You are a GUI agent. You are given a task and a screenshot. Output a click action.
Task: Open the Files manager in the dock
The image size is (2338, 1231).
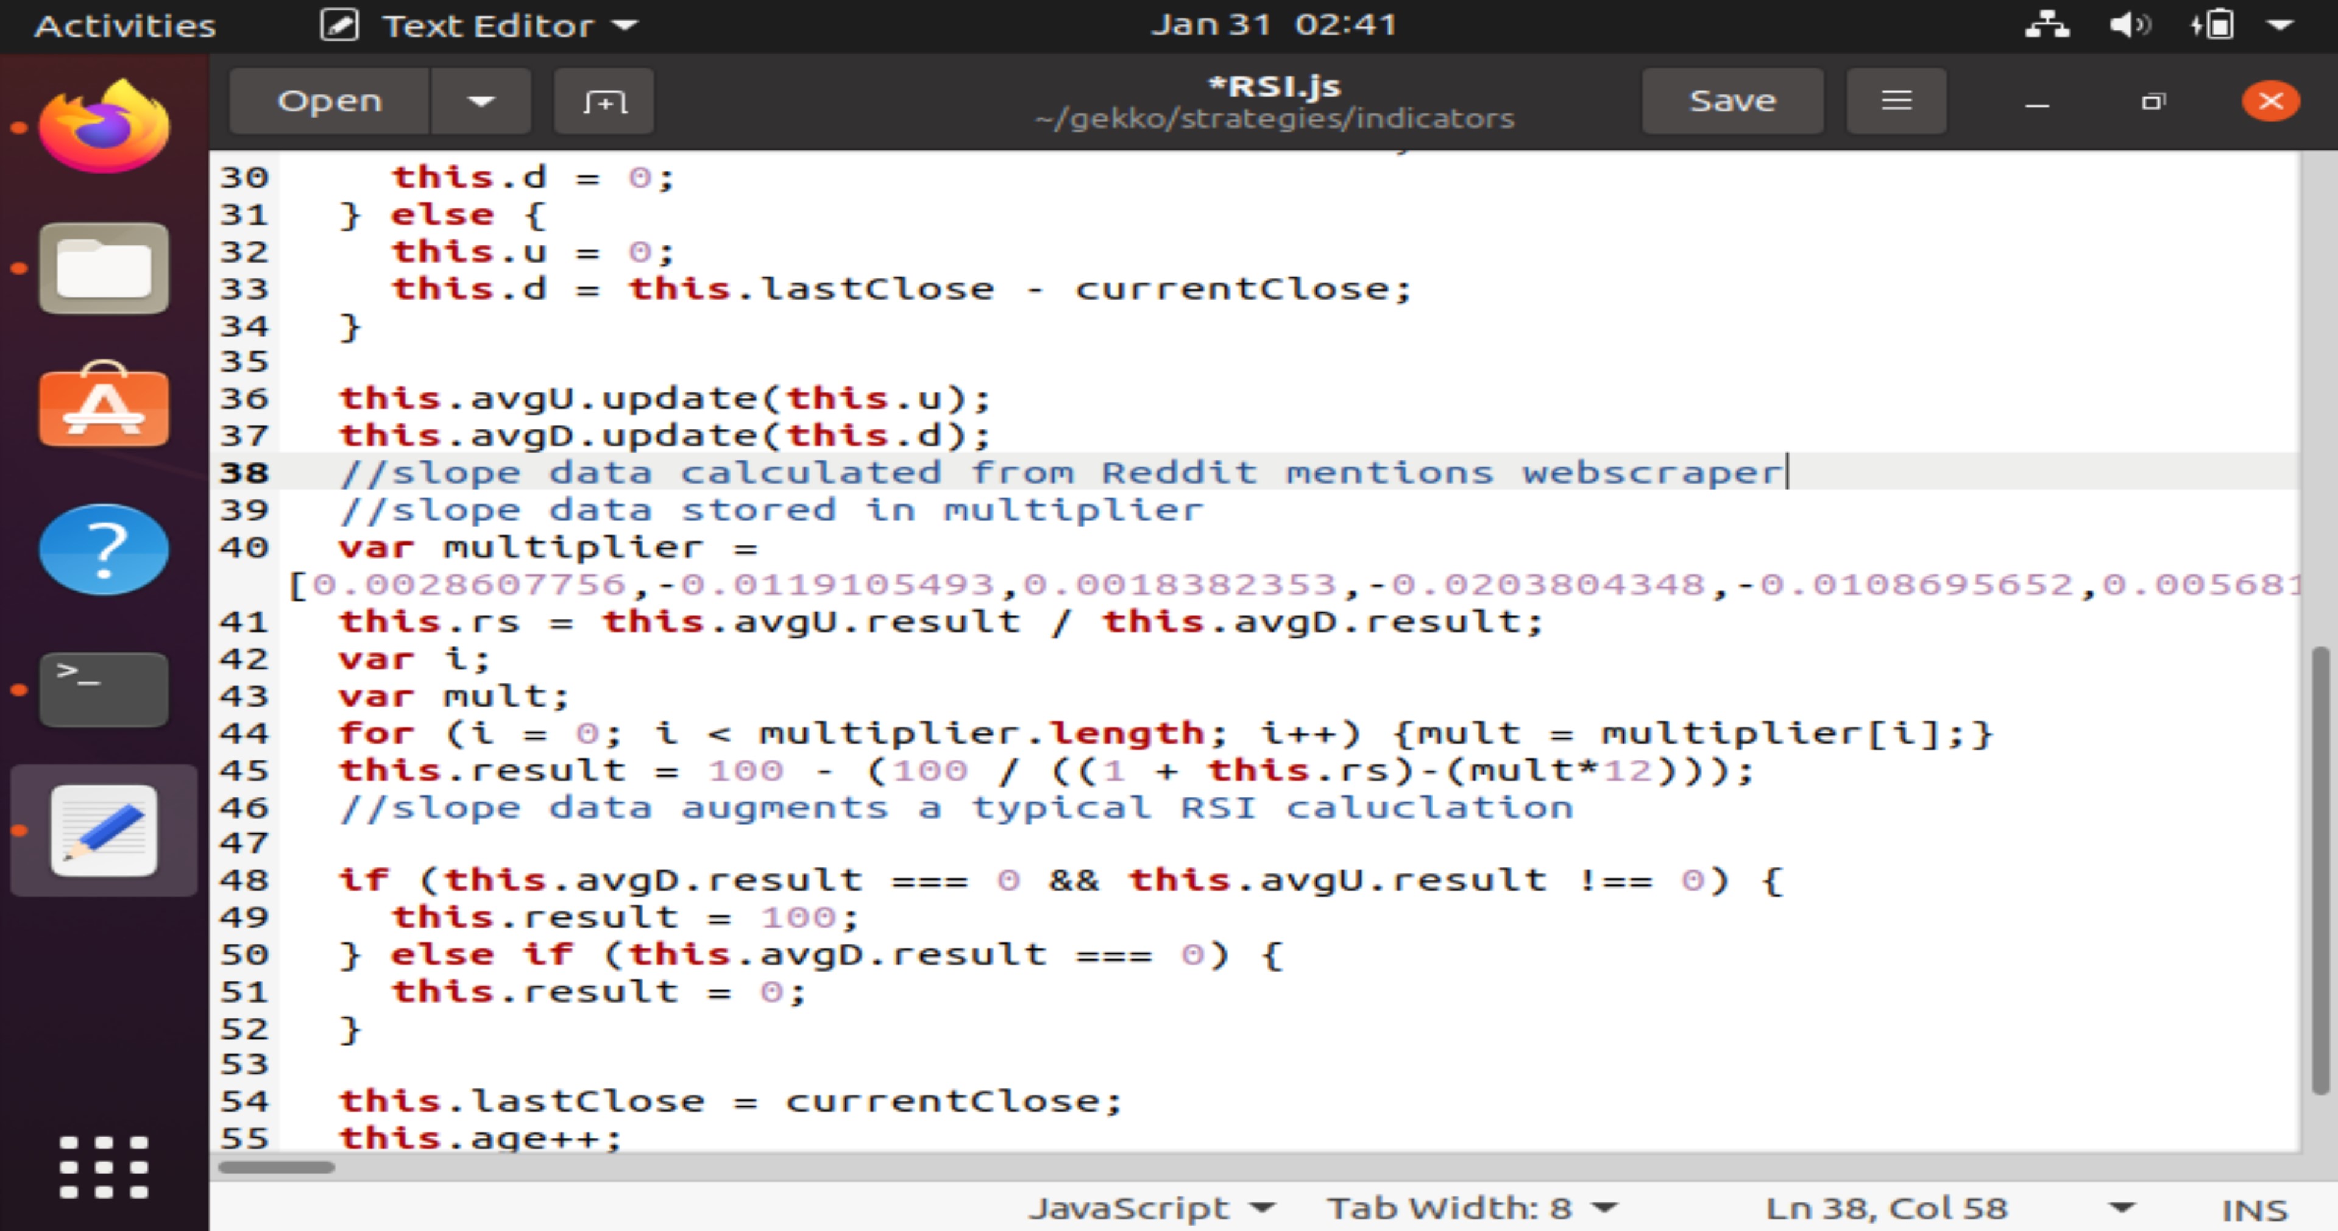pyautogui.click(x=104, y=269)
